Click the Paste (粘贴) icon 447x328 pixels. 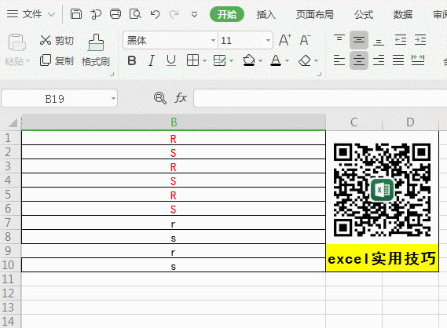pyautogui.click(x=16, y=42)
